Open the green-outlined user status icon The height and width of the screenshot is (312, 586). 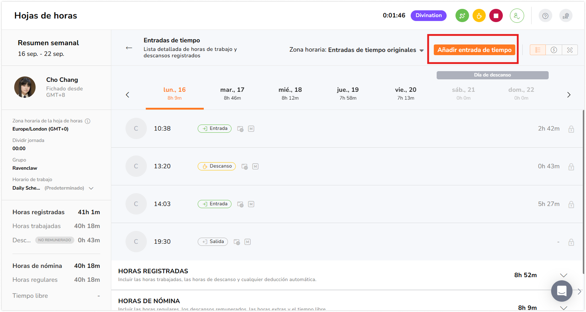pyautogui.click(x=517, y=16)
